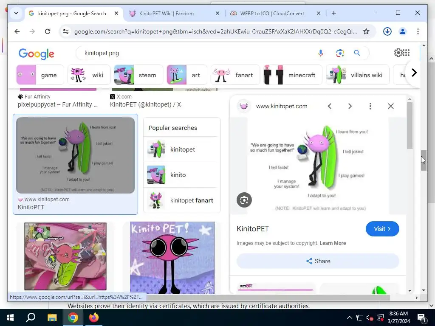The height and width of the screenshot is (326, 435).
Task: Close the Google Search tab
Action: (x=116, y=13)
